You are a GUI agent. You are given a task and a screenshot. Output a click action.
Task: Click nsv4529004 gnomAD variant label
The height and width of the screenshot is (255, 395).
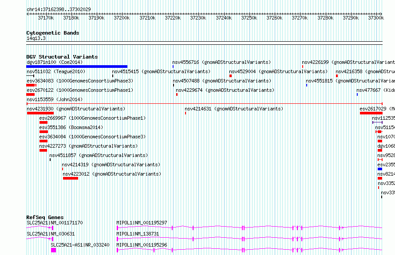278,71
